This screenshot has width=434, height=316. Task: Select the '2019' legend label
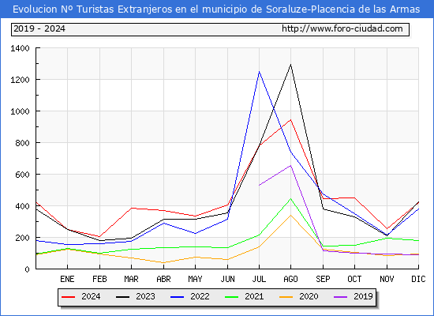[x=363, y=296]
